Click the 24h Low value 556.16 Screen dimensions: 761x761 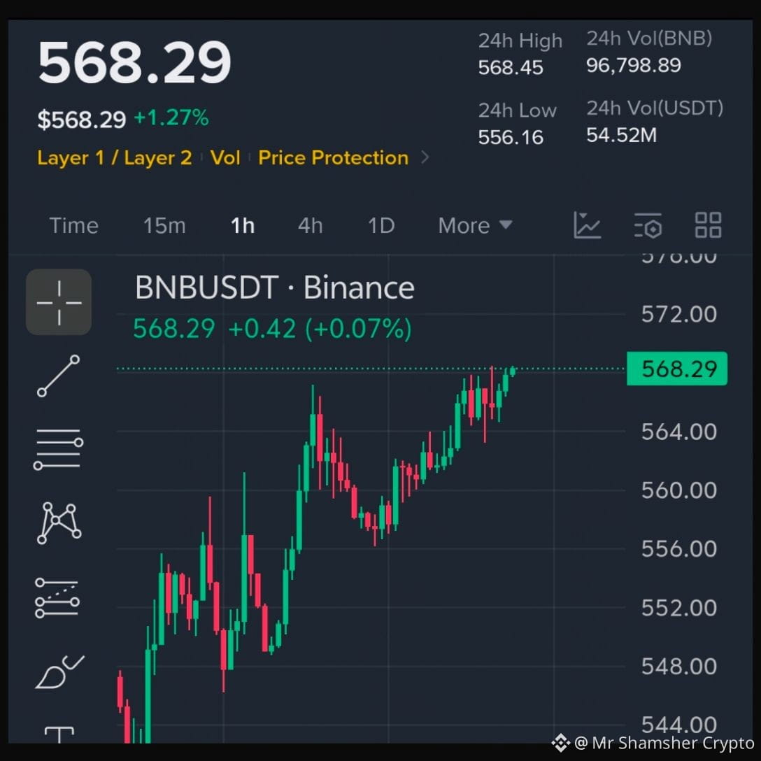(x=511, y=137)
